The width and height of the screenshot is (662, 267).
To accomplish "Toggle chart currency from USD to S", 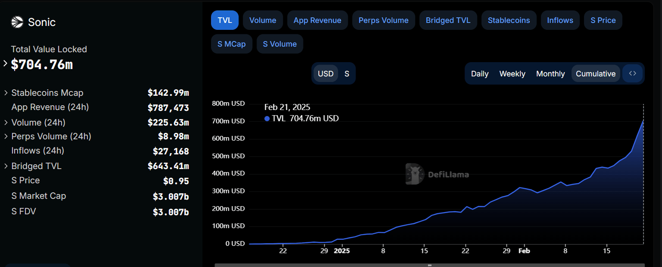I will [347, 73].
